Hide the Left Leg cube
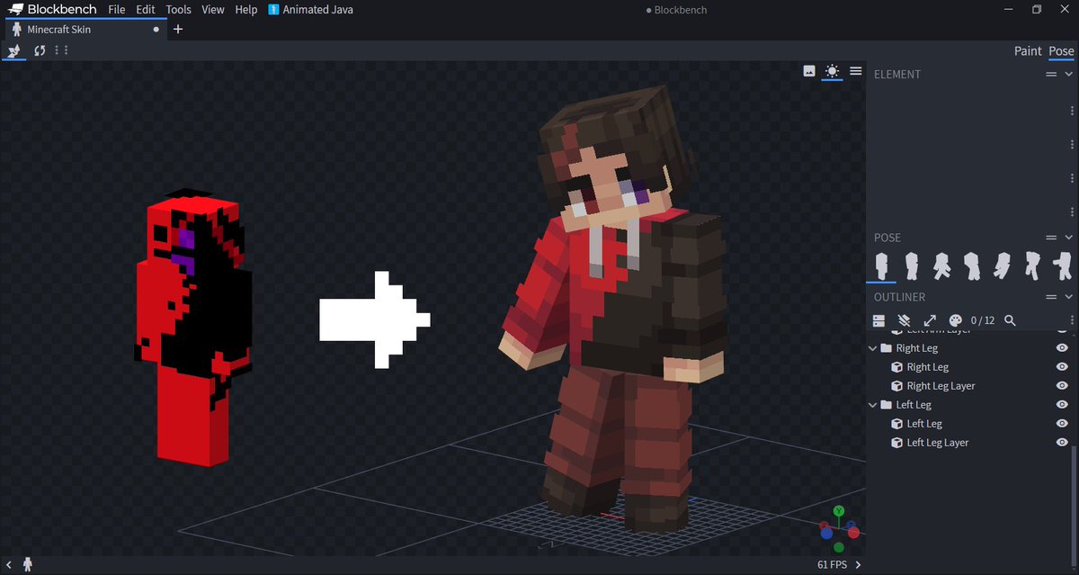Screen dimensions: 1079x575 coord(1062,424)
